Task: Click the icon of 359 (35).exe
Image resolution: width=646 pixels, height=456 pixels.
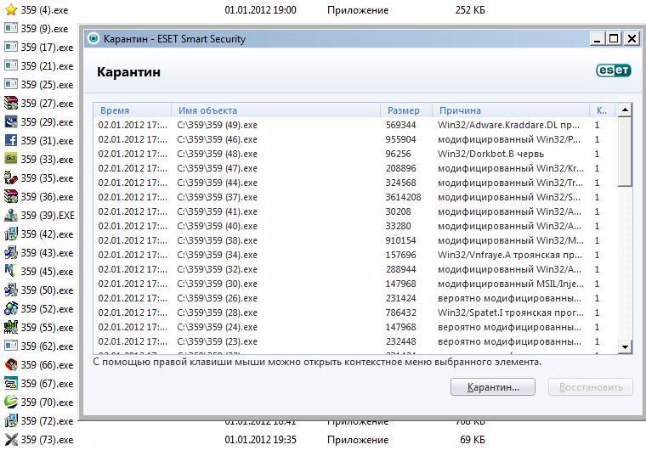Action: 11,177
